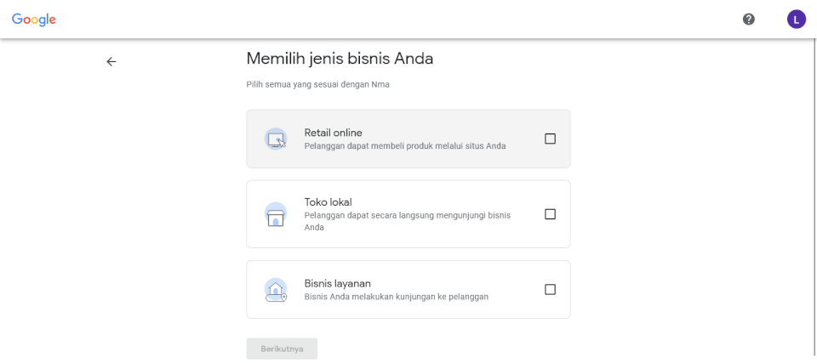The image size is (817, 363).
Task: Click "Bisnis Anda melakukan kunjungan ke pelanggan"
Action: tap(396, 297)
